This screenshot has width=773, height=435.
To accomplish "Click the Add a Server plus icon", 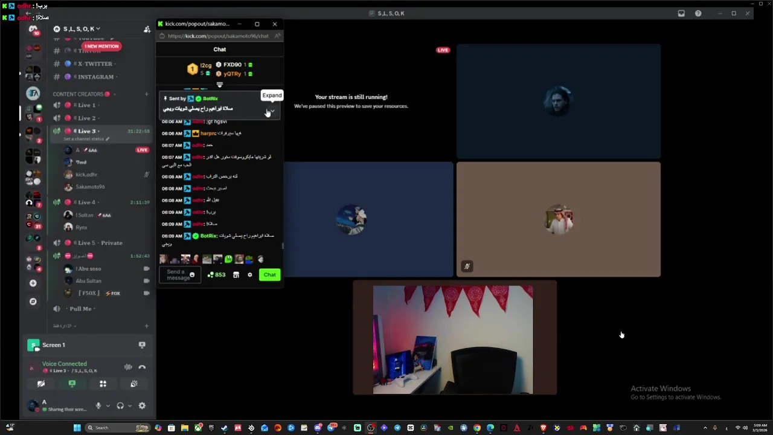I will click(33, 283).
